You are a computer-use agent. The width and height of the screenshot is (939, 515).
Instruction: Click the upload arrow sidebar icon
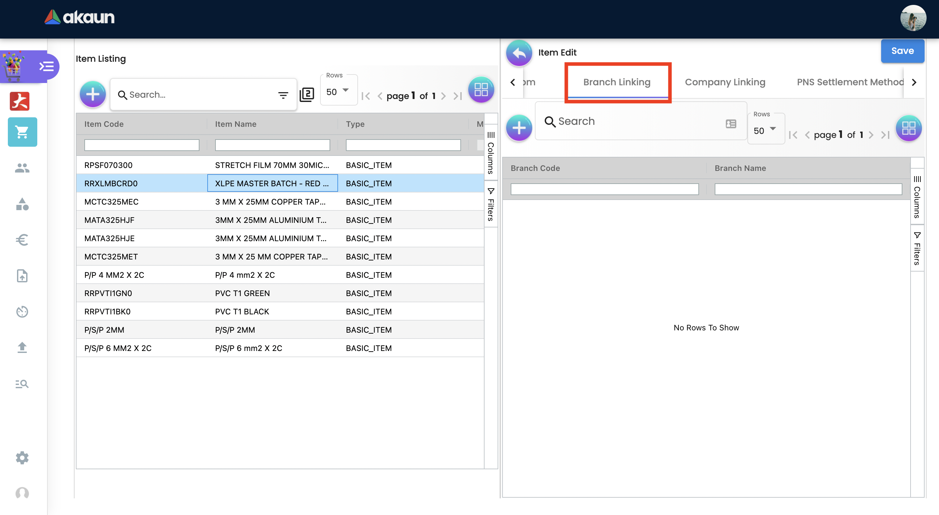(x=22, y=347)
